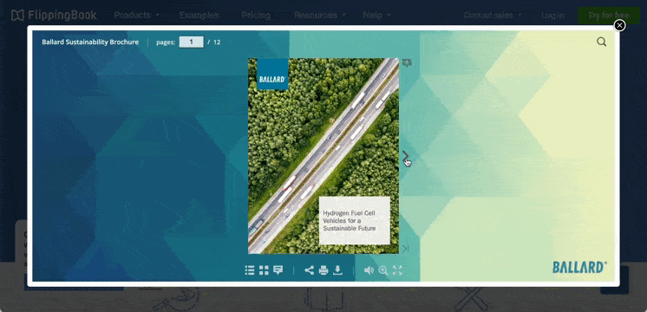Viewport: 647px width, 312px height.
Task: Open the notes icon in bottom toolbar
Action: (278, 270)
